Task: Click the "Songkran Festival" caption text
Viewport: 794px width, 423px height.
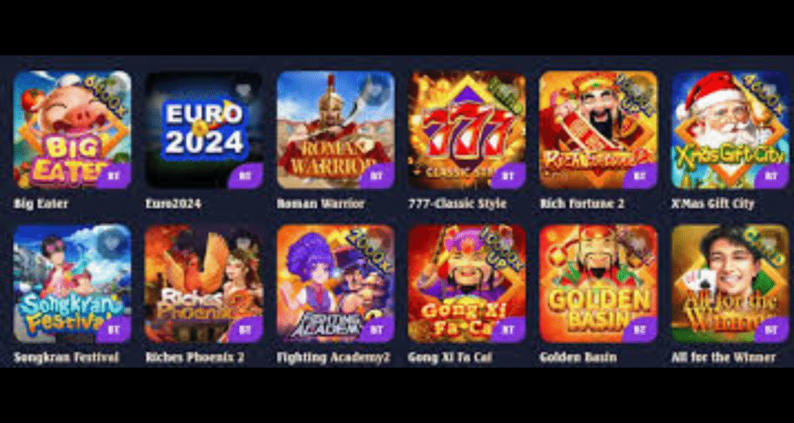Action: (67, 358)
